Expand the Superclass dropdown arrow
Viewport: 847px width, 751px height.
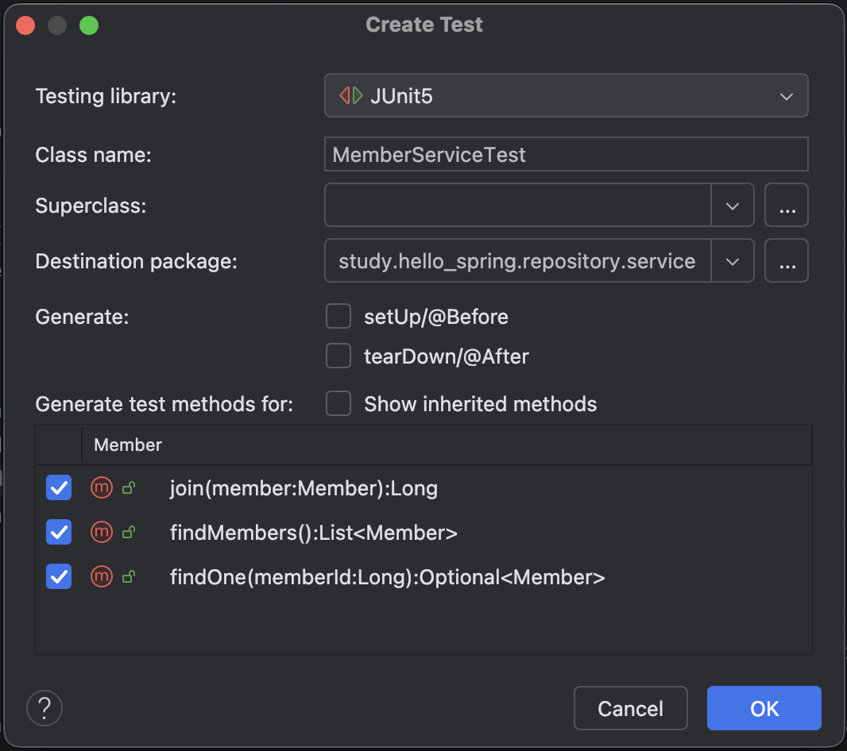pyautogui.click(x=732, y=206)
